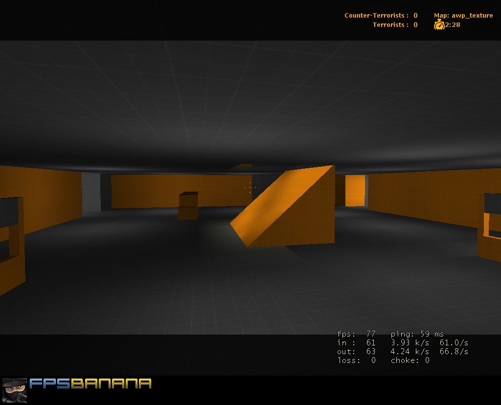Image resolution: width=501 pixels, height=405 pixels.
Task: Click the grey pillar on left wall
Action: tap(91, 192)
